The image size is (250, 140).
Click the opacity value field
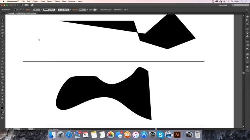click(x=82, y=10)
